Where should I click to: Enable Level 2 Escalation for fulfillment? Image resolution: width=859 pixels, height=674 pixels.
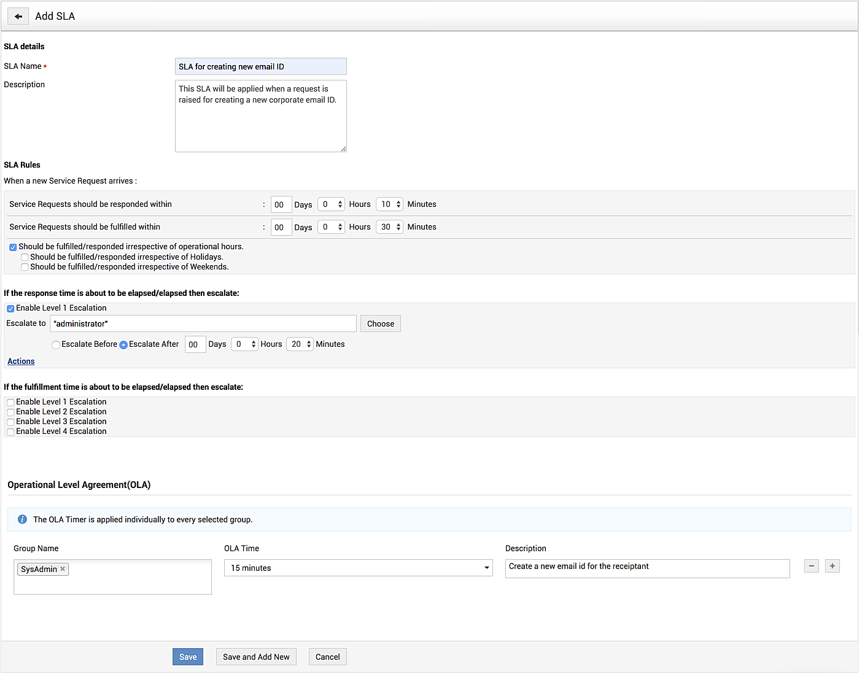[10, 412]
